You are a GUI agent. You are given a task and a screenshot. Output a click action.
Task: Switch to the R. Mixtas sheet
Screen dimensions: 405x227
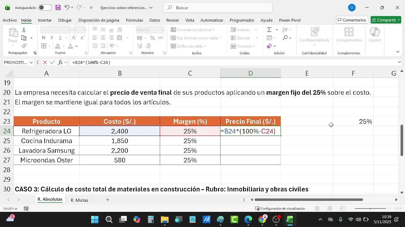click(79, 200)
